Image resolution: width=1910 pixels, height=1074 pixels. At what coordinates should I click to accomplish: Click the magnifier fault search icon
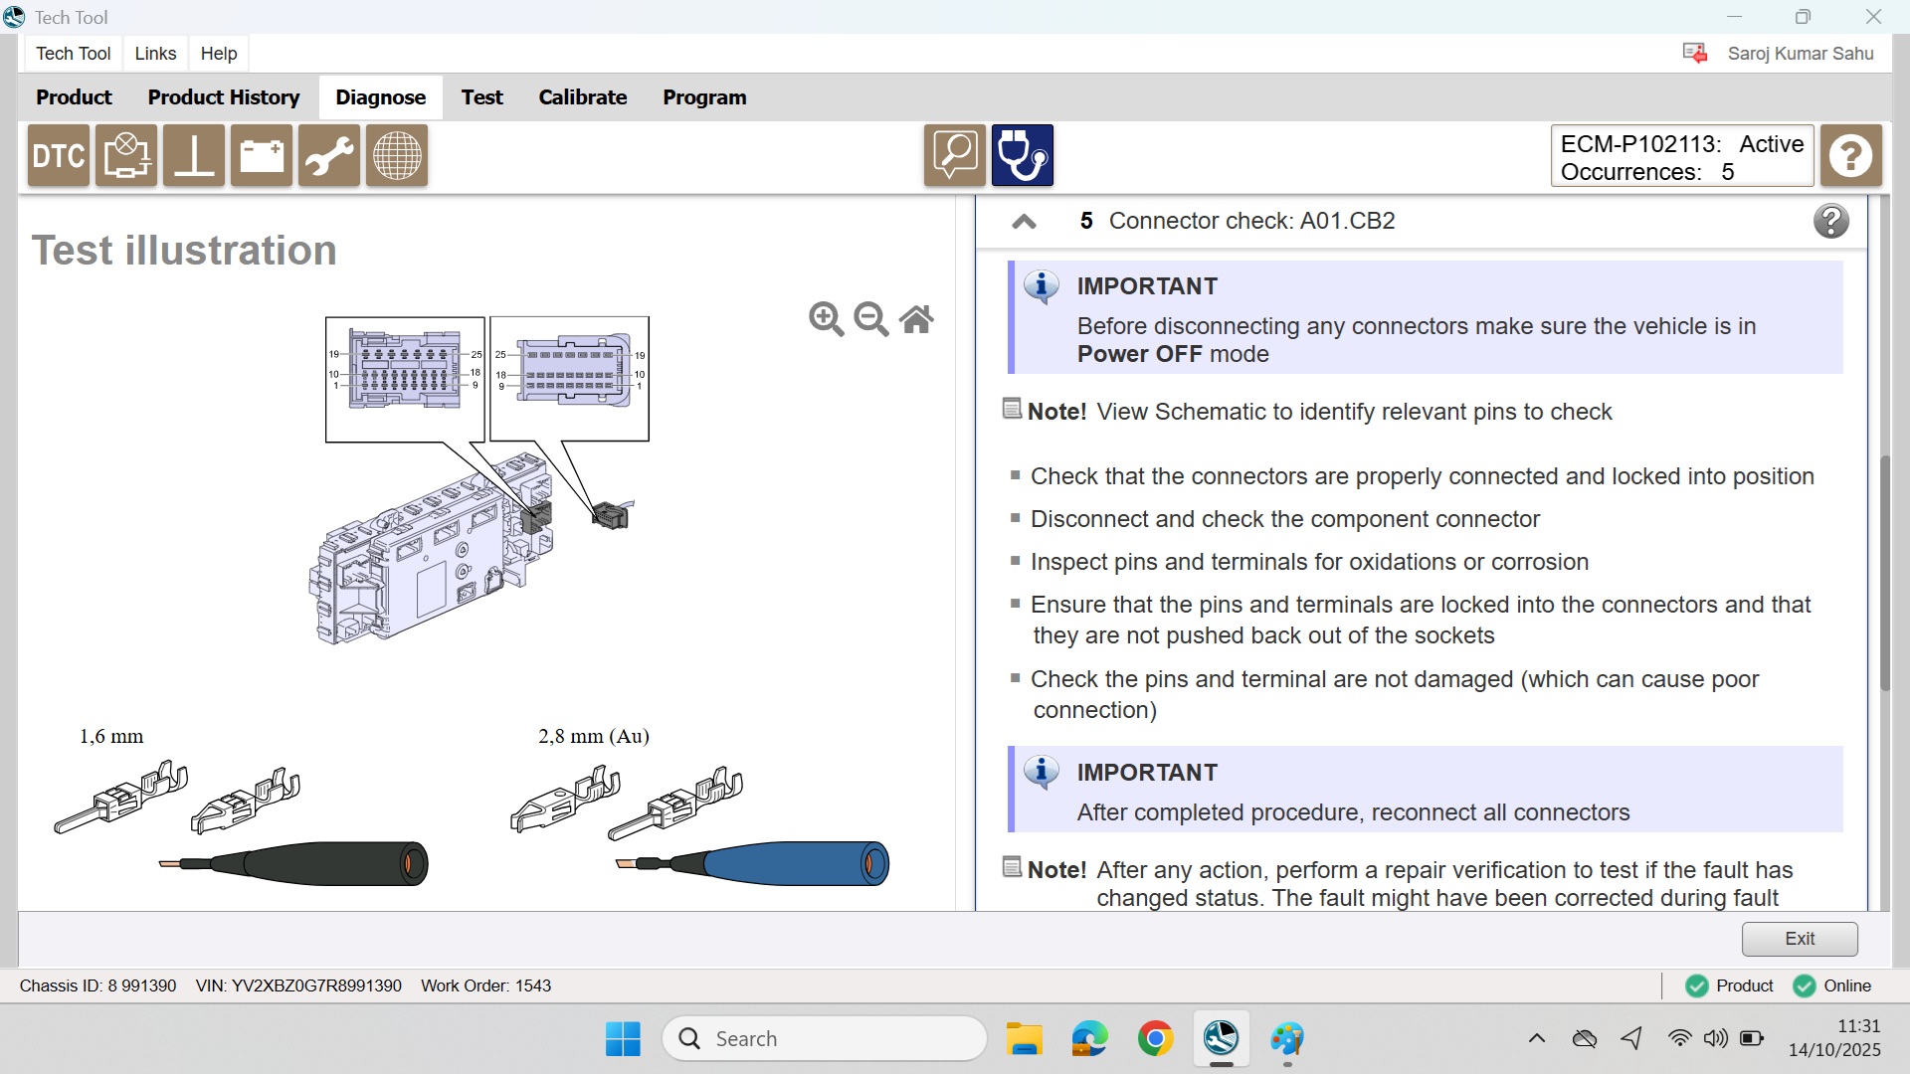coord(954,156)
